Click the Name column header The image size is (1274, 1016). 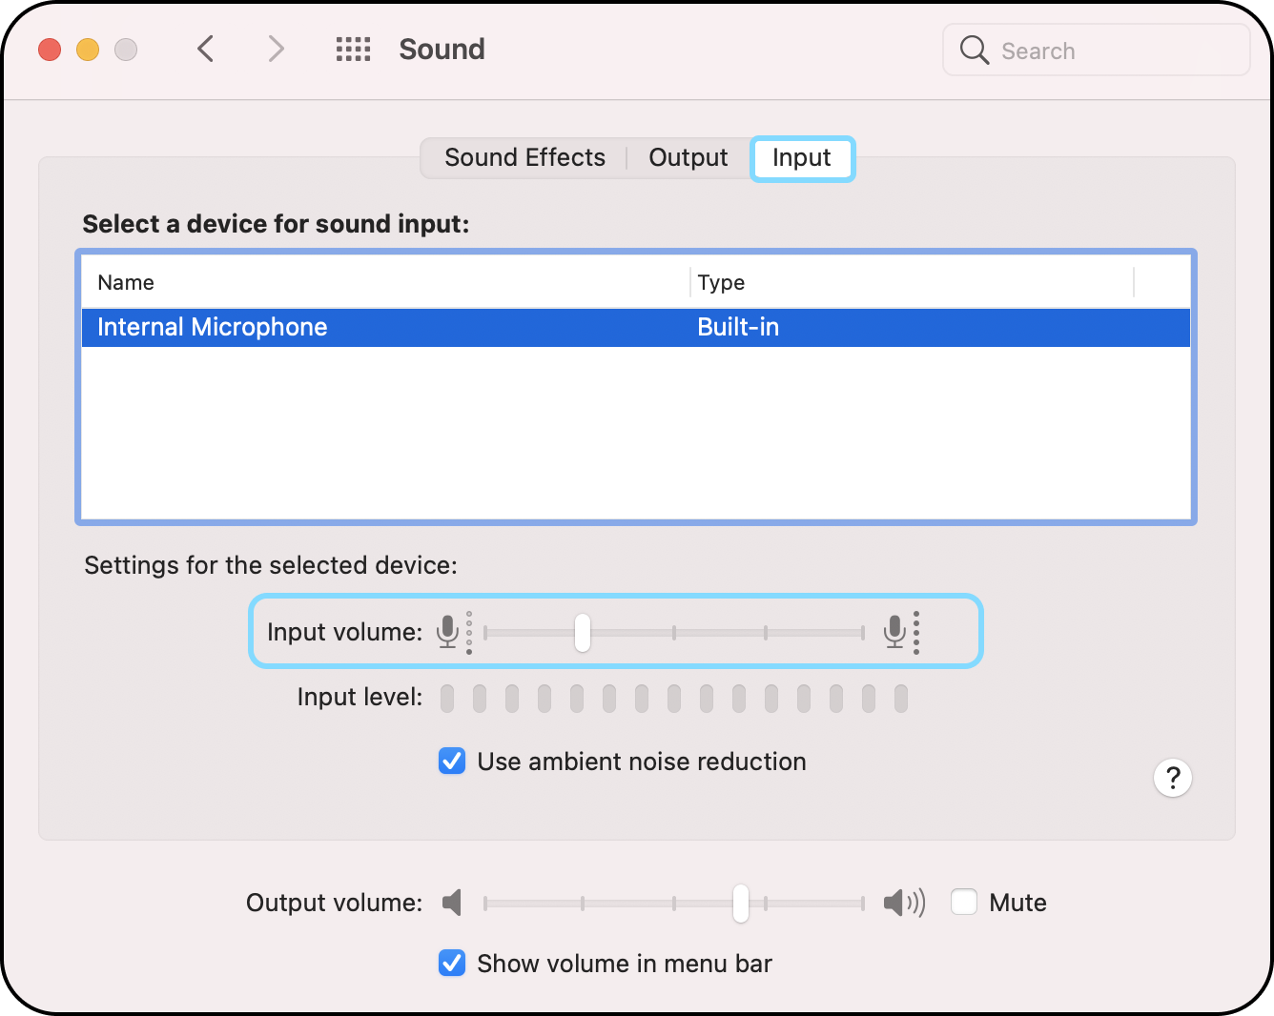coord(126,283)
